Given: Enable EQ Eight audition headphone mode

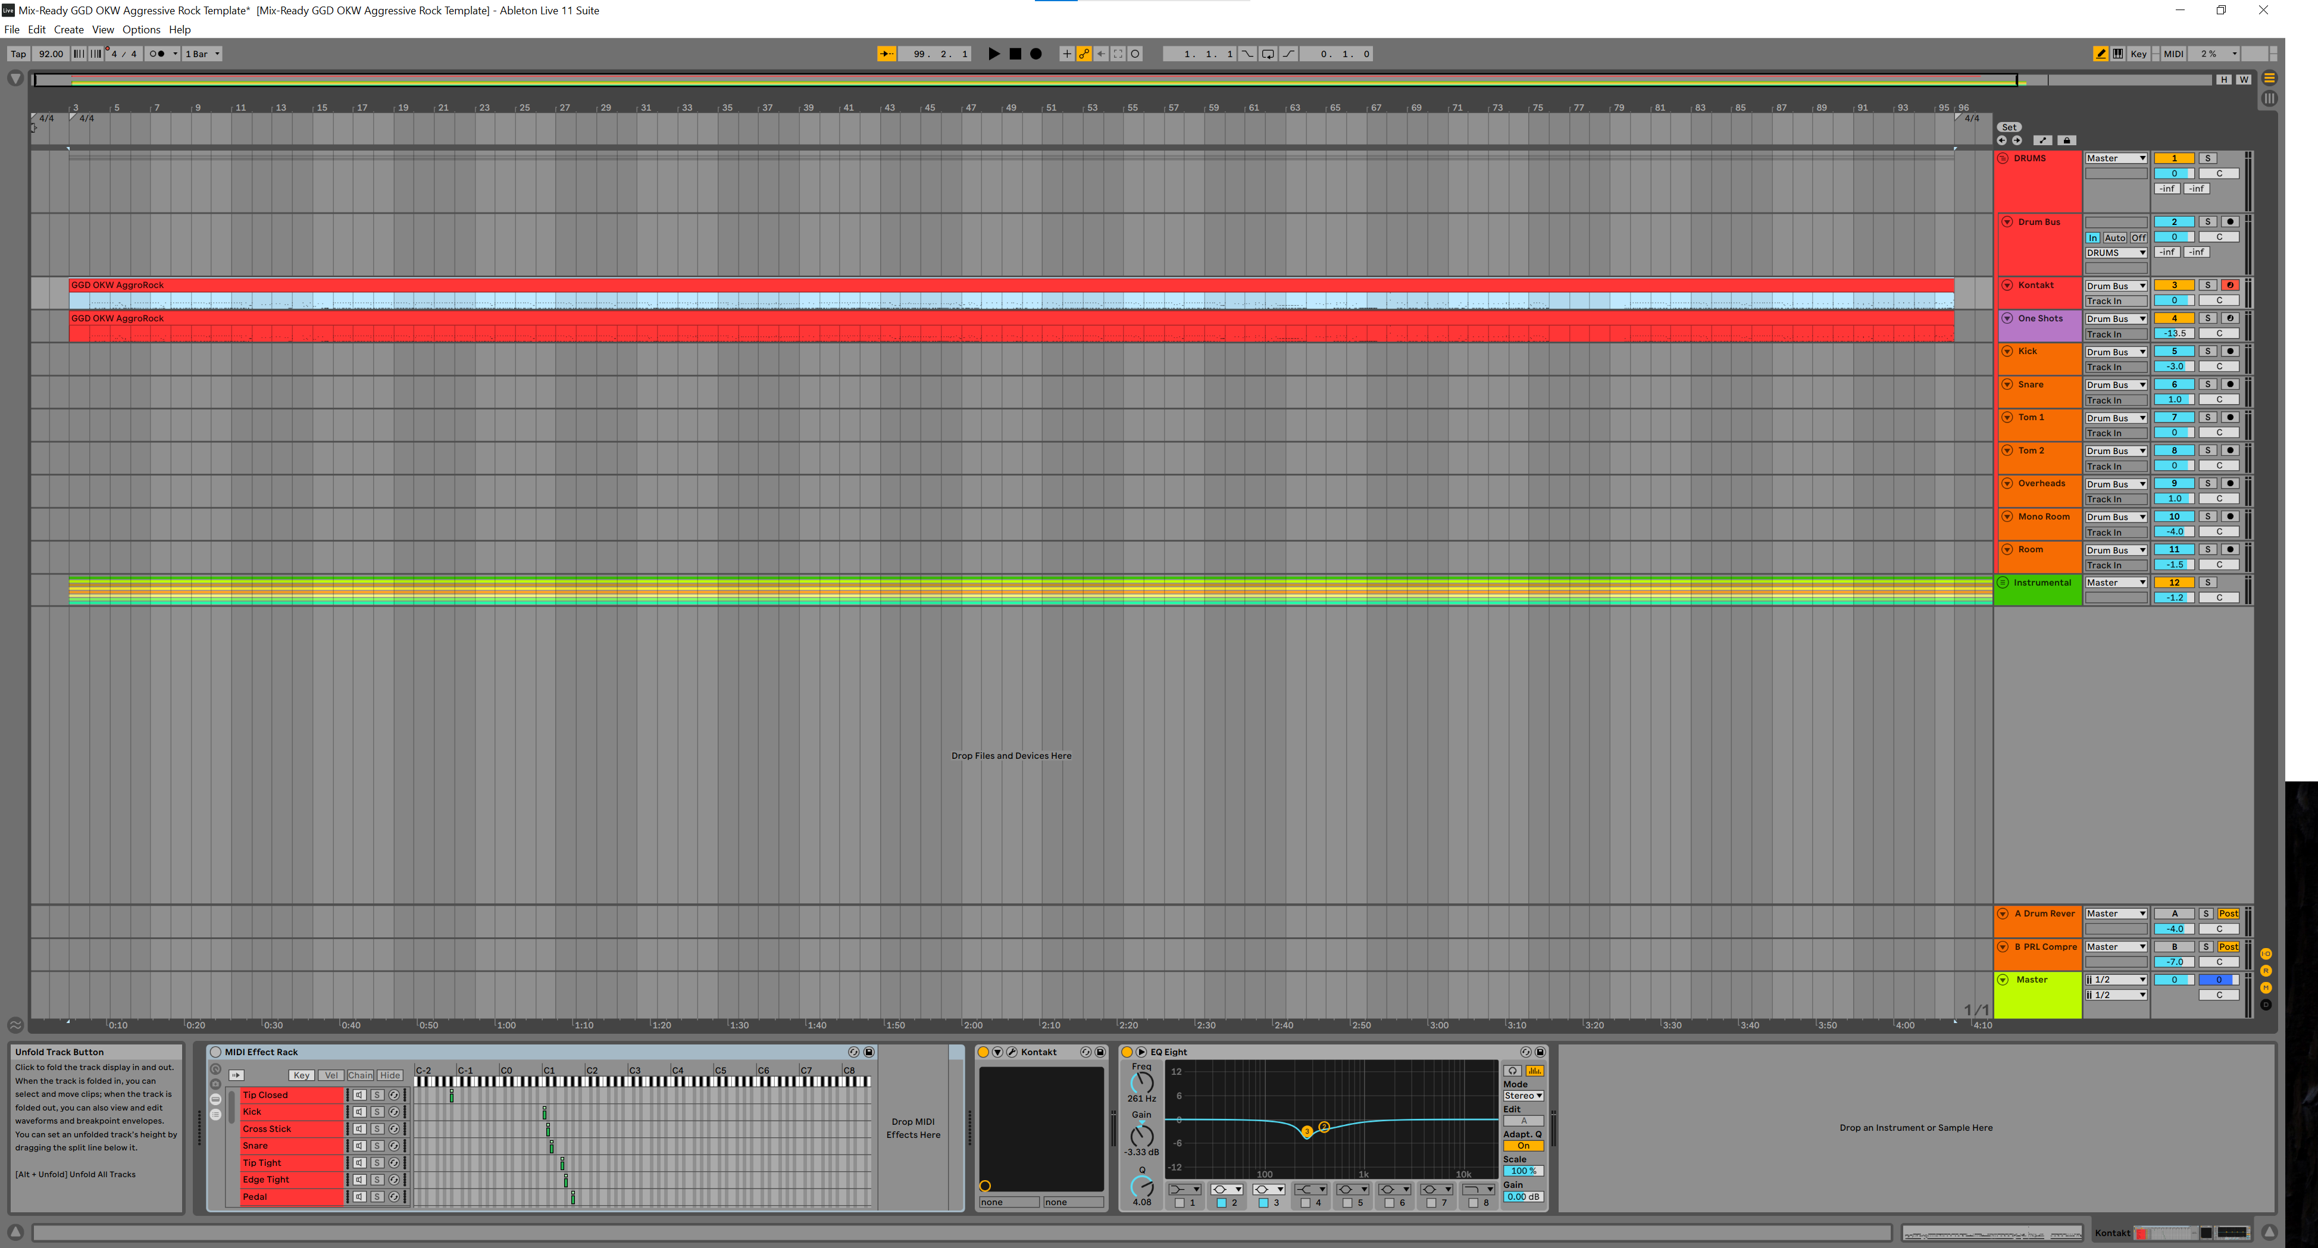Looking at the screenshot, I should (x=1513, y=1071).
